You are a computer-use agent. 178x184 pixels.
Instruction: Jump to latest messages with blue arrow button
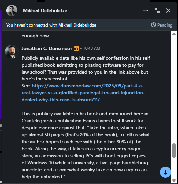165,172
